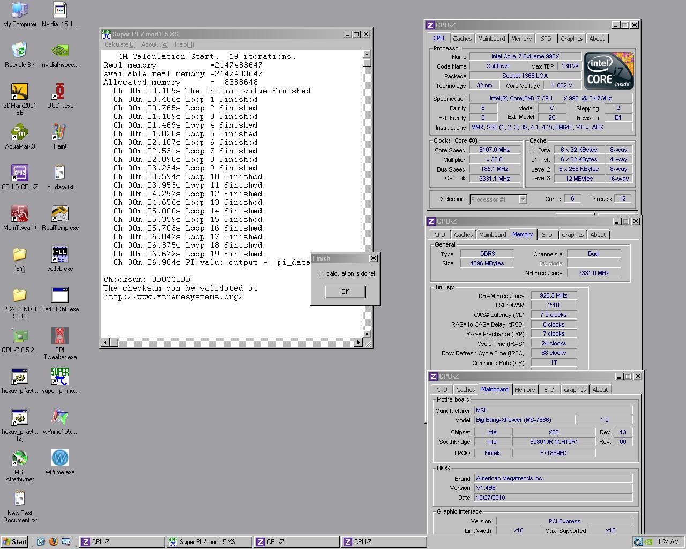This screenshot has height=549, width=686.
Task: Click the Checksum: 0D0CC5BD line
Action: pyautogui.click(x=147, y=279)
